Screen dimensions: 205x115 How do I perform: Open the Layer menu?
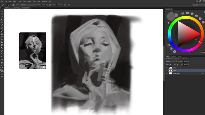pos(20,2)
